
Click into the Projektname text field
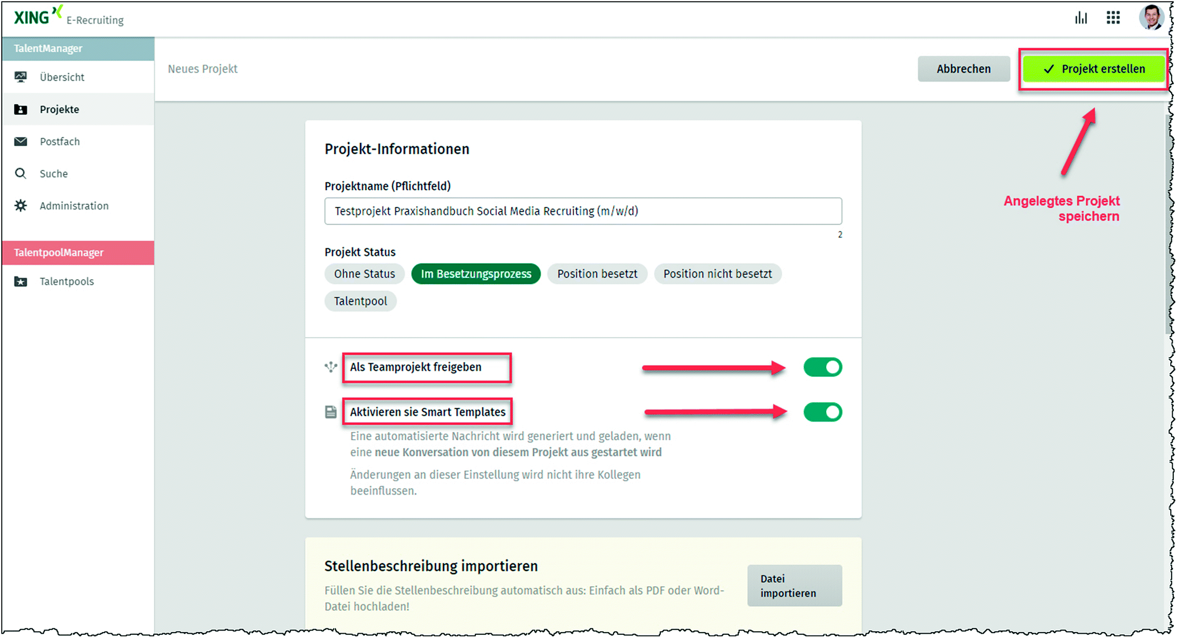582,211
